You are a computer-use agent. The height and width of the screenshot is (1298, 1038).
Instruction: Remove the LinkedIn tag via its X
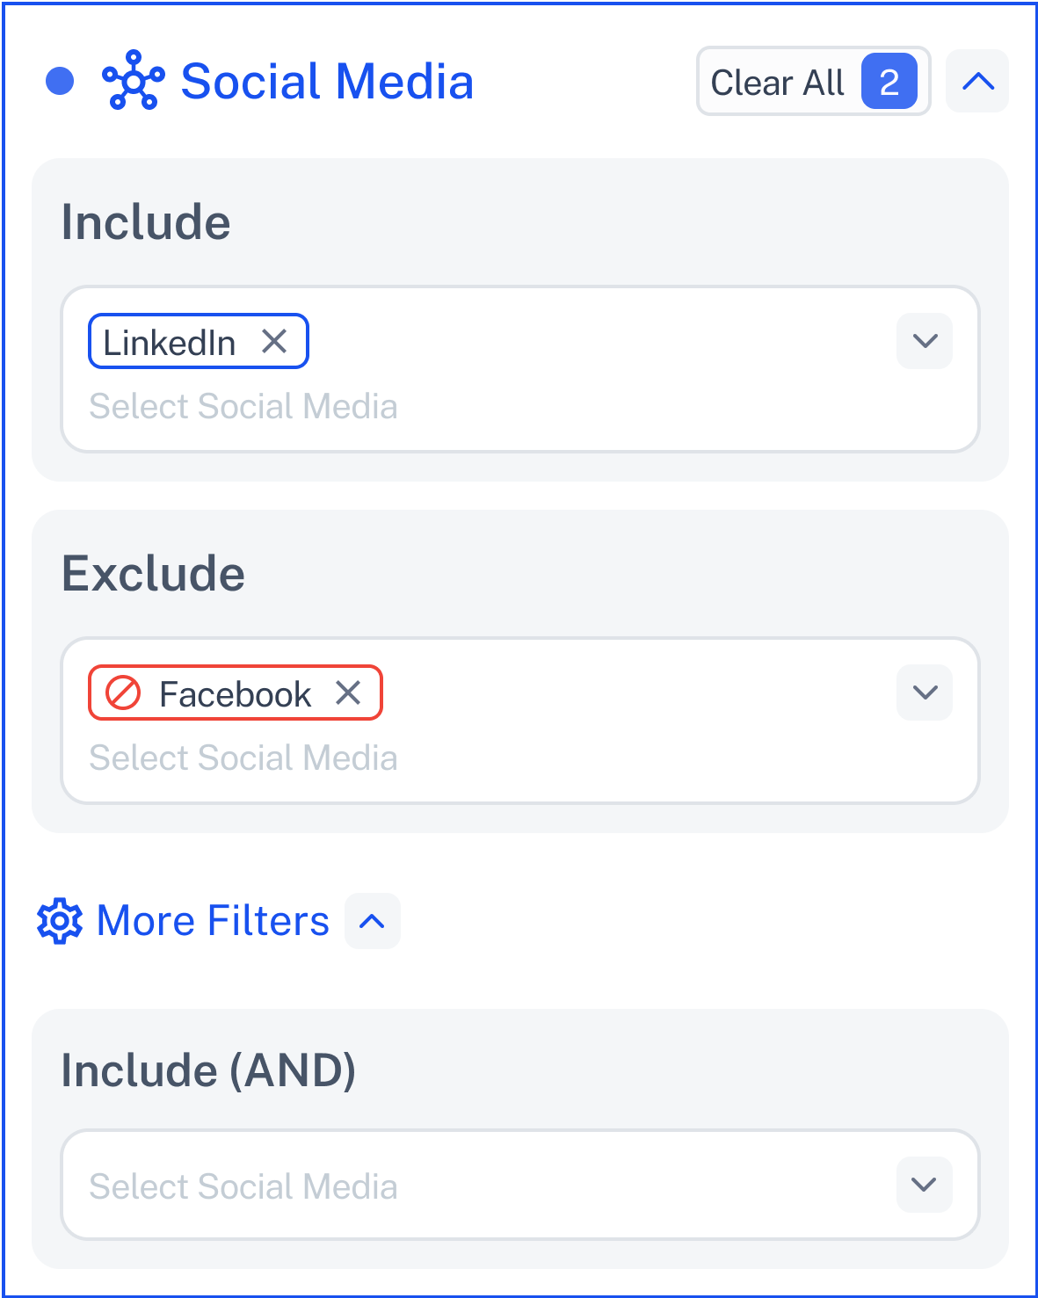coord(274,341)
